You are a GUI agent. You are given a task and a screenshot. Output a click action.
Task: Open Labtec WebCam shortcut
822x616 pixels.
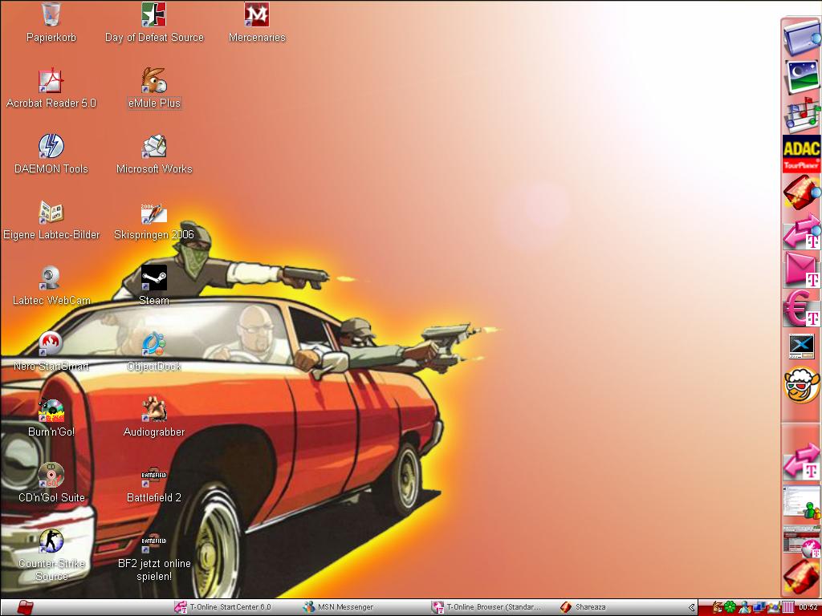[x=51, y=286]
